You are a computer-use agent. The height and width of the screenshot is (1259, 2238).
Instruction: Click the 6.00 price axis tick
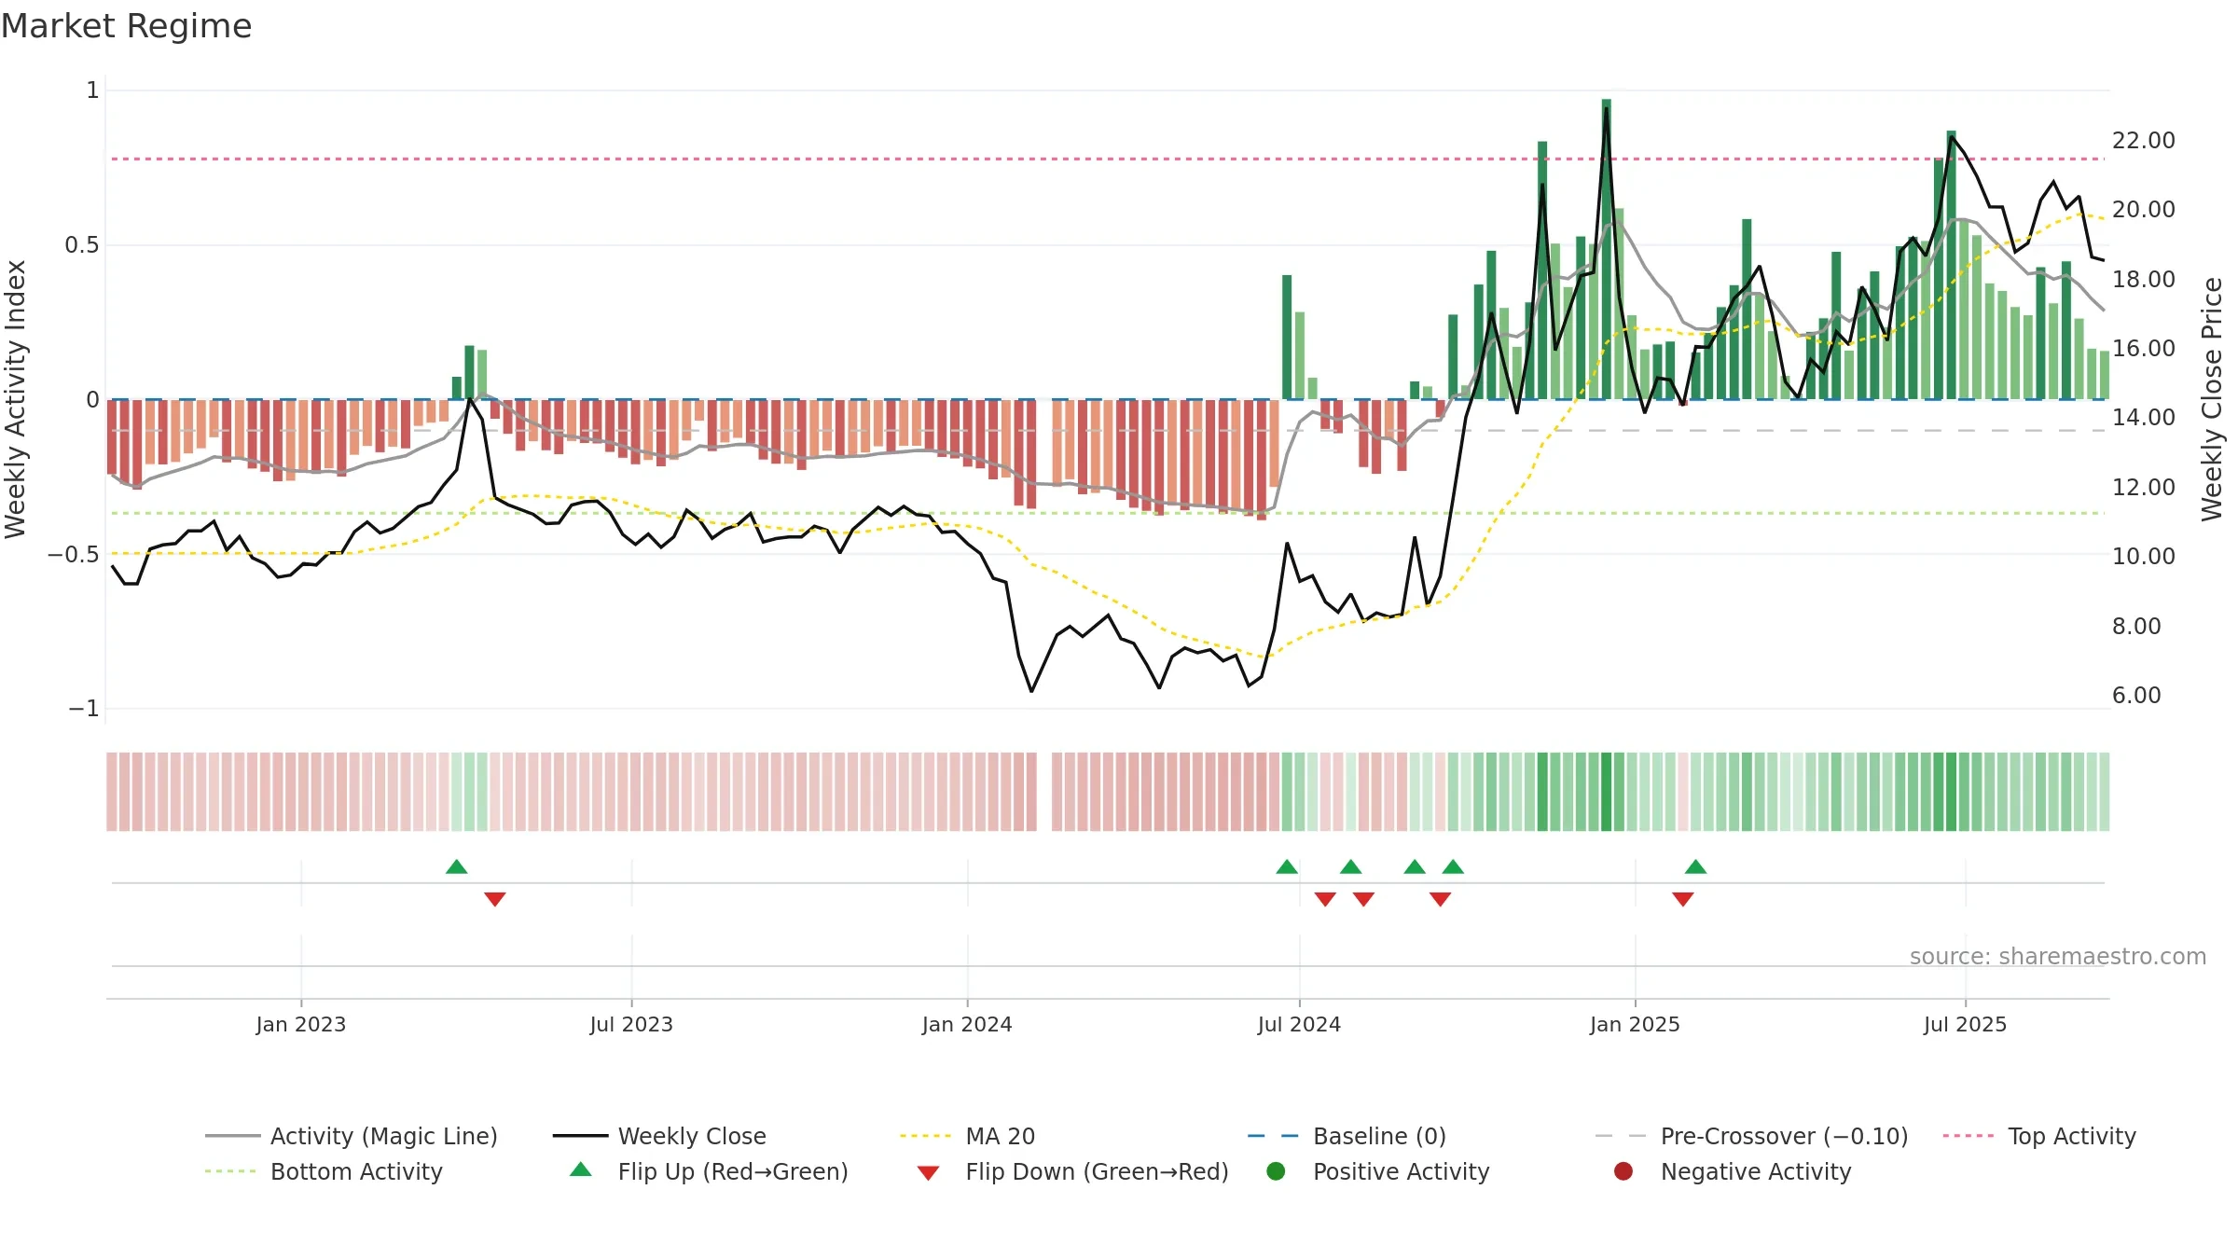[2136, 696]
